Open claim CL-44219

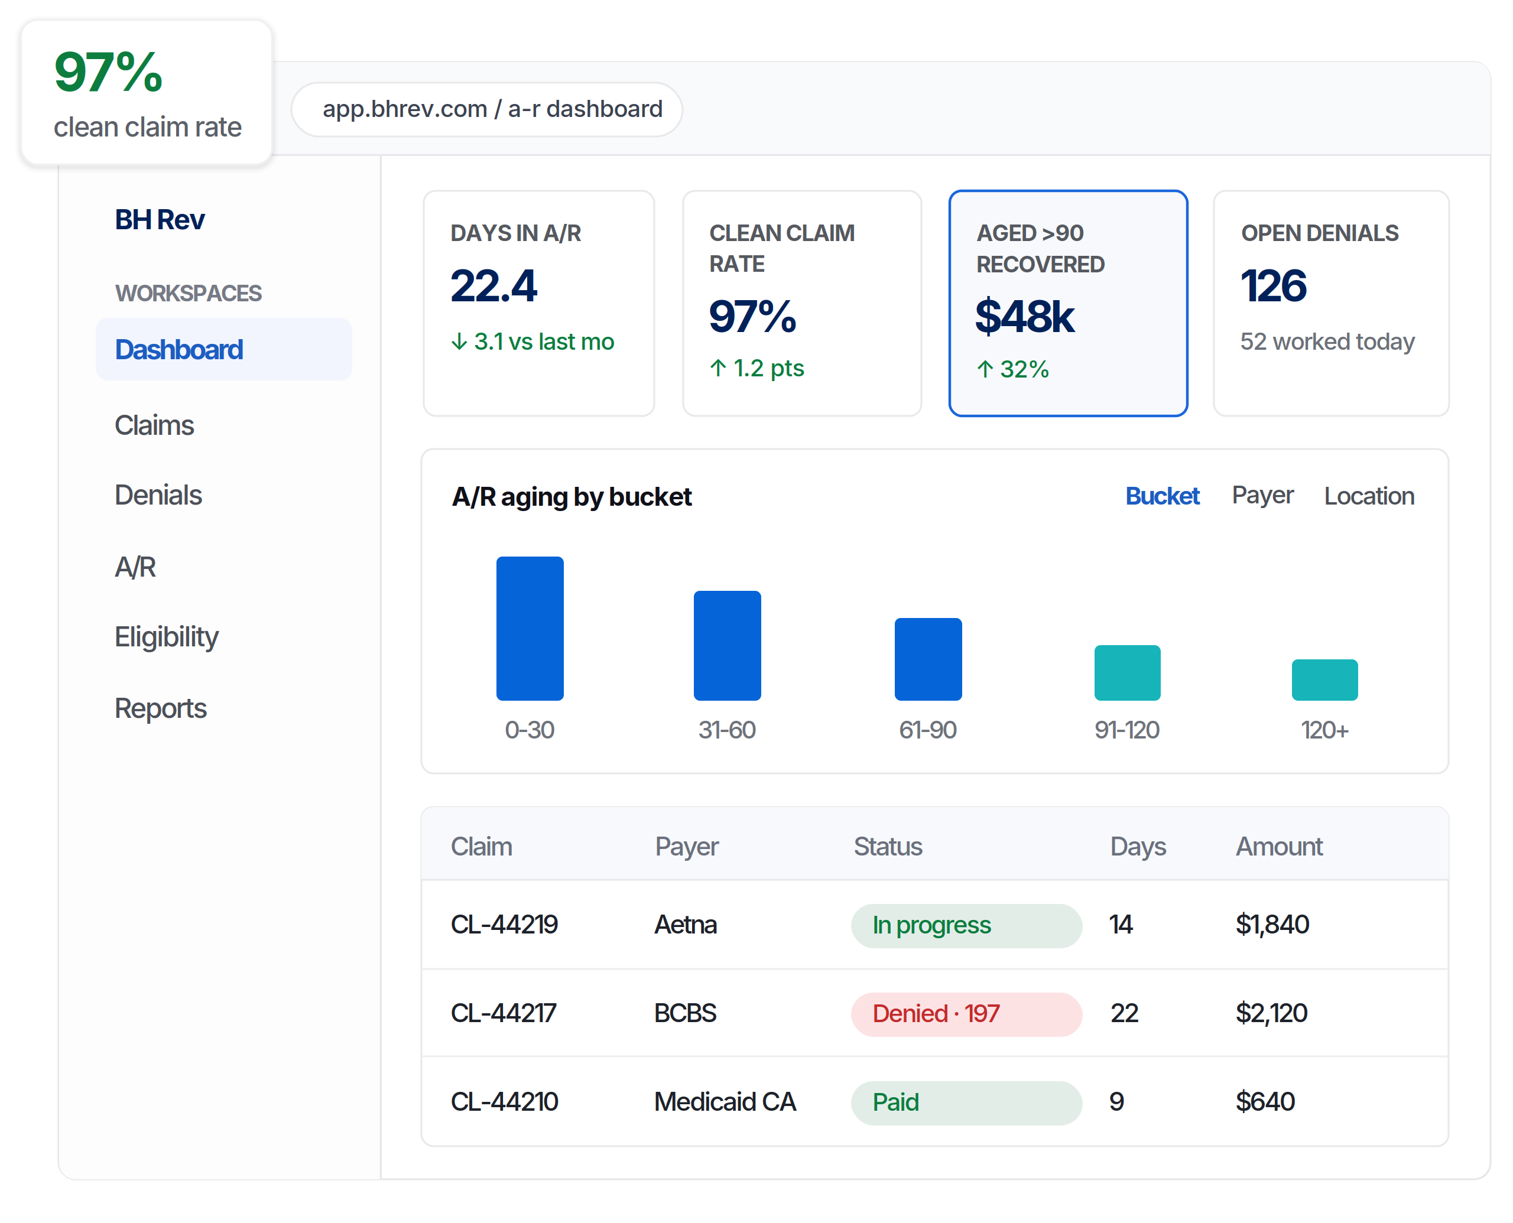pyautogui.click(x=505, y=924)
